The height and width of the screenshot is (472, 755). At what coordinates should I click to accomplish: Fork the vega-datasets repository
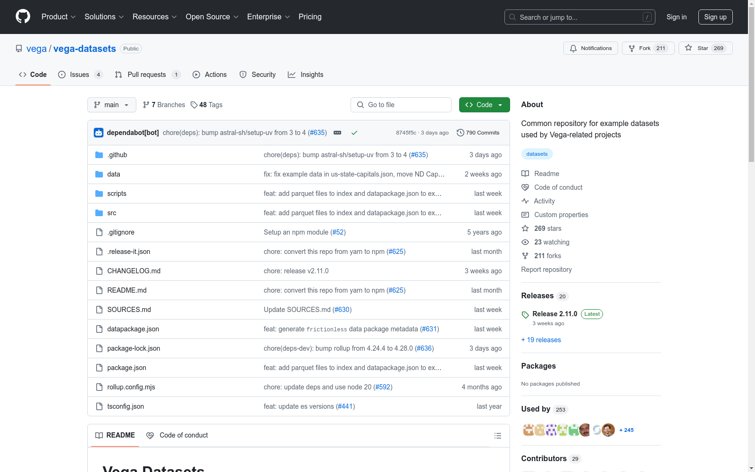[x=648, y=48]
